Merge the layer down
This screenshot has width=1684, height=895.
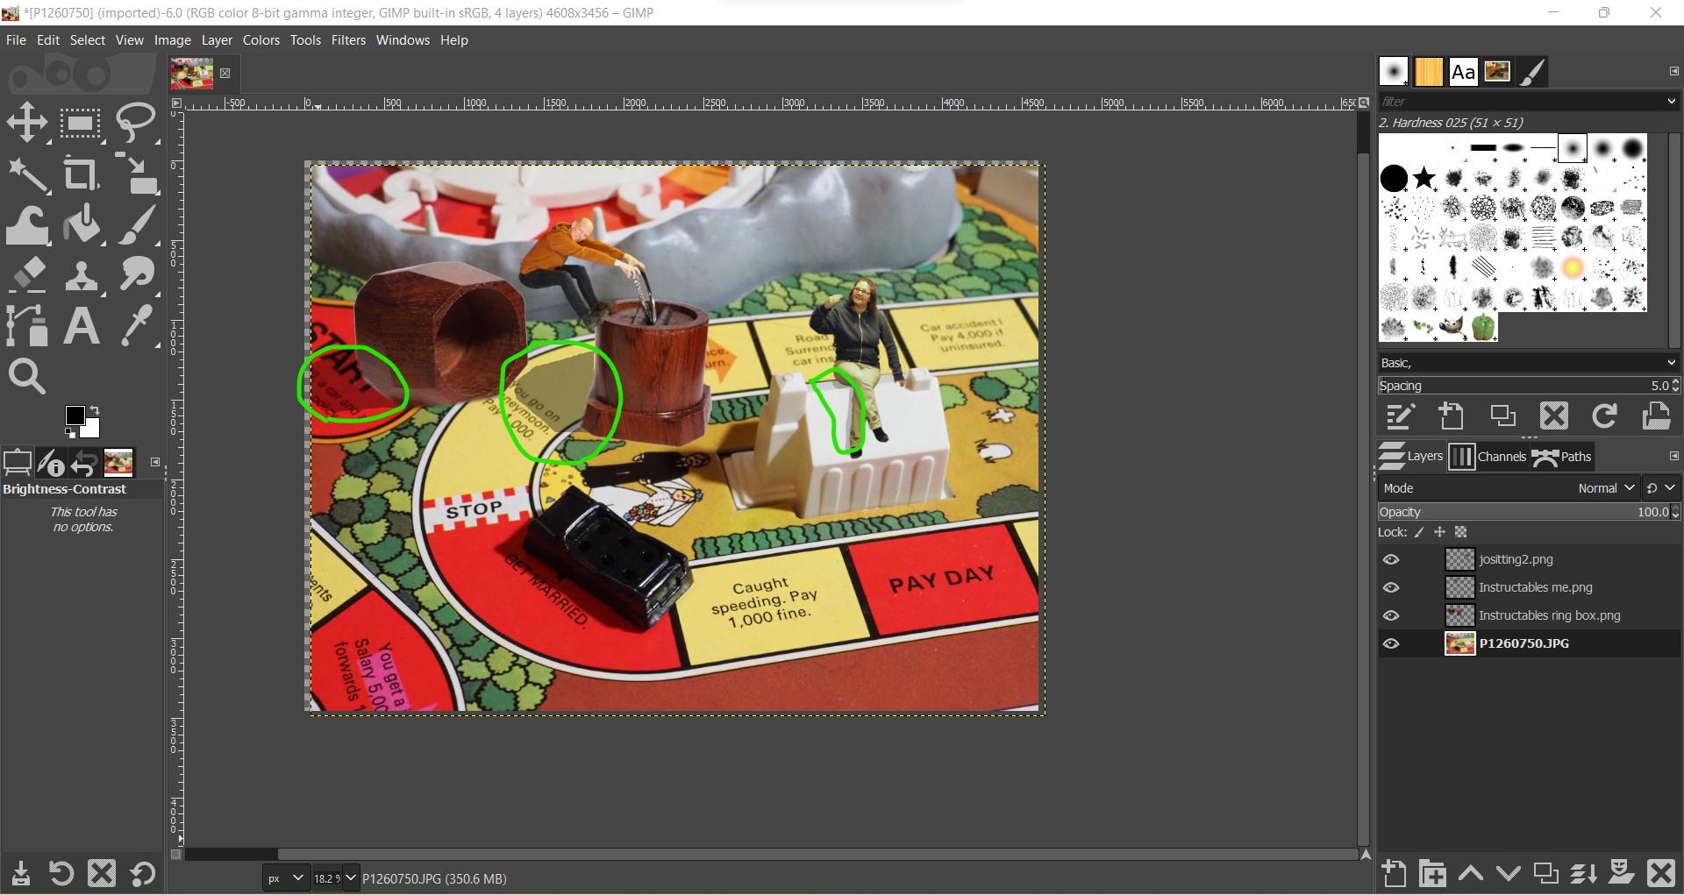pyautogui.click(x=1583, y=874)
